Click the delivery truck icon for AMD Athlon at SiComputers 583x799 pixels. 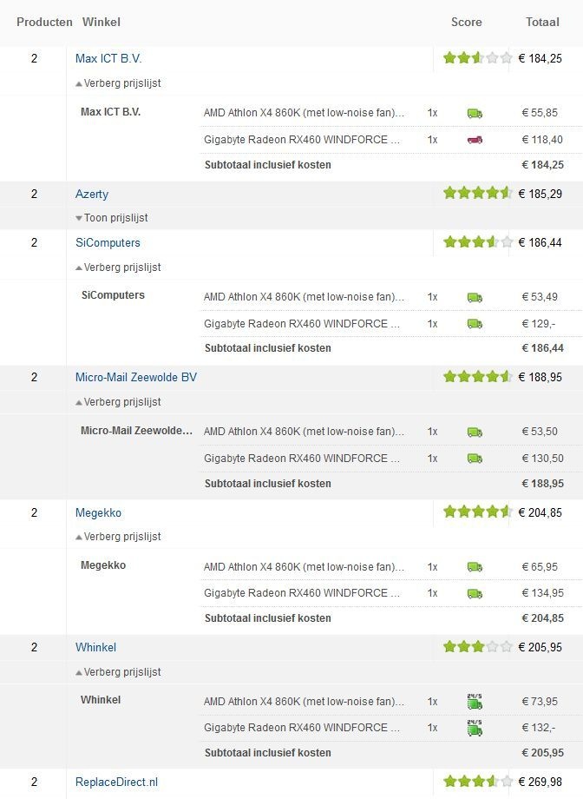[x=476, y=296]
